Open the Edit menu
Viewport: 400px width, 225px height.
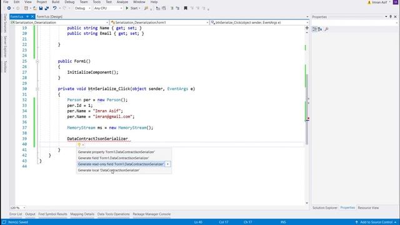pos(17,2)
